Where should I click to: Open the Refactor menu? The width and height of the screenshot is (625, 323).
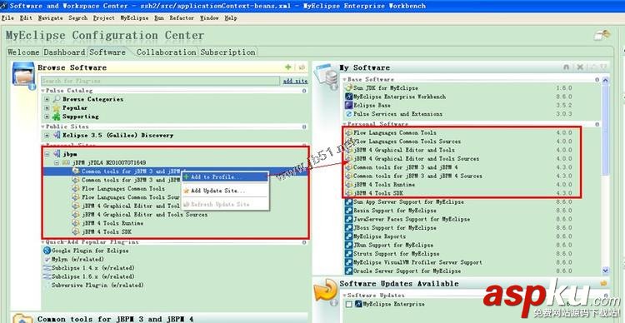coord(182,18)
